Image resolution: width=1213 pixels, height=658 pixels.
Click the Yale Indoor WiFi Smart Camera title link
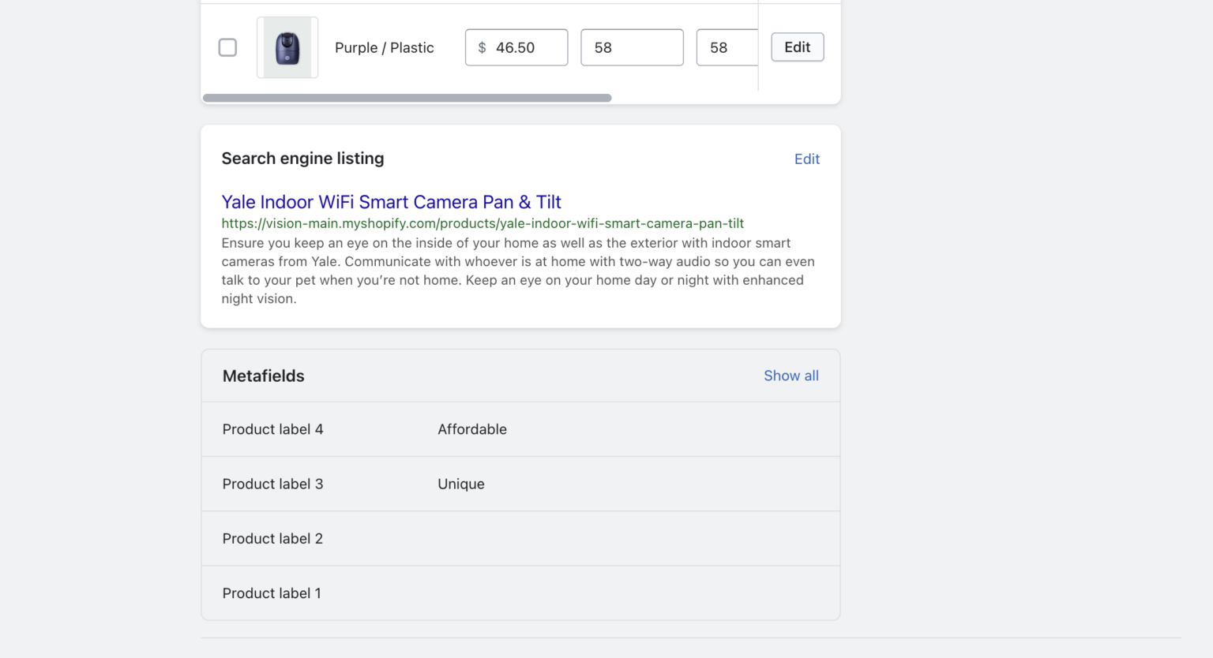[x=391, y=202]
